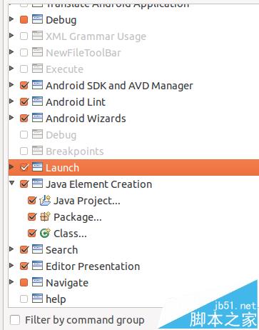Click the Package creation icon
The image size is (259, 330).
[45, 216]
